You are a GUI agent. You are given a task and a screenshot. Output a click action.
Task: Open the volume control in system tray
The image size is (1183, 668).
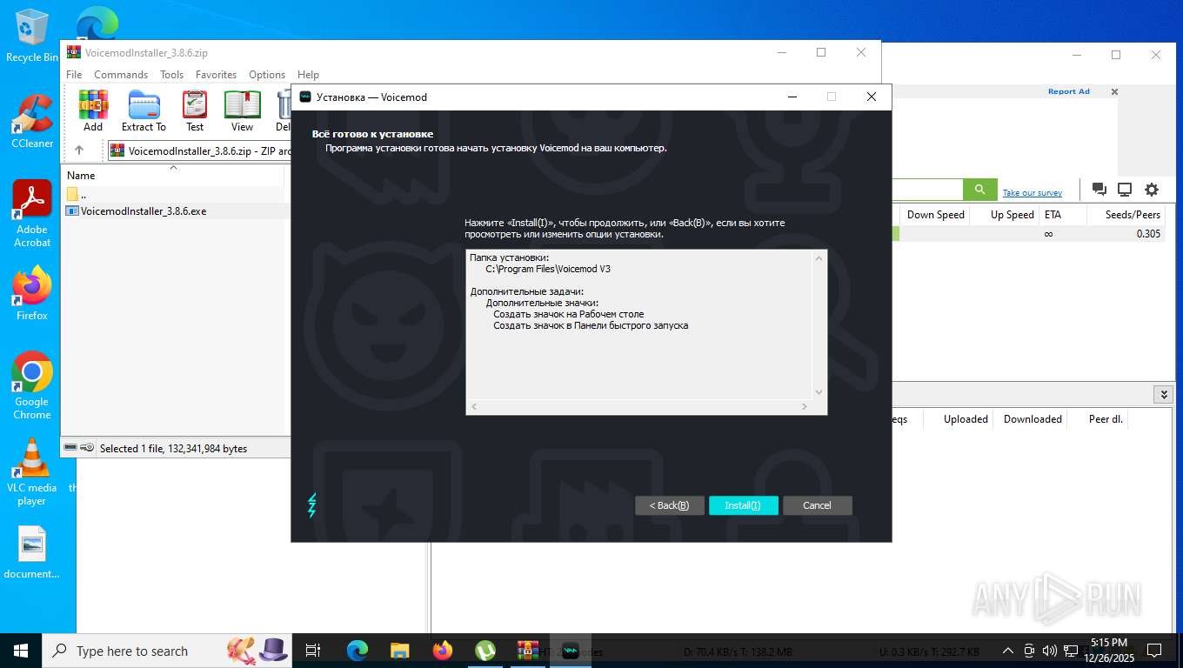[x=1050, y=651]
